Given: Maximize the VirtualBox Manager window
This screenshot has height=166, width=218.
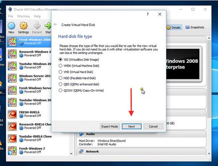Looking at the screenshot, I should tap(193, 9).
